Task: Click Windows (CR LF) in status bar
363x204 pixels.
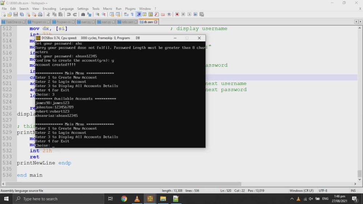Action: pyautogui.click(x=301, y=191)
